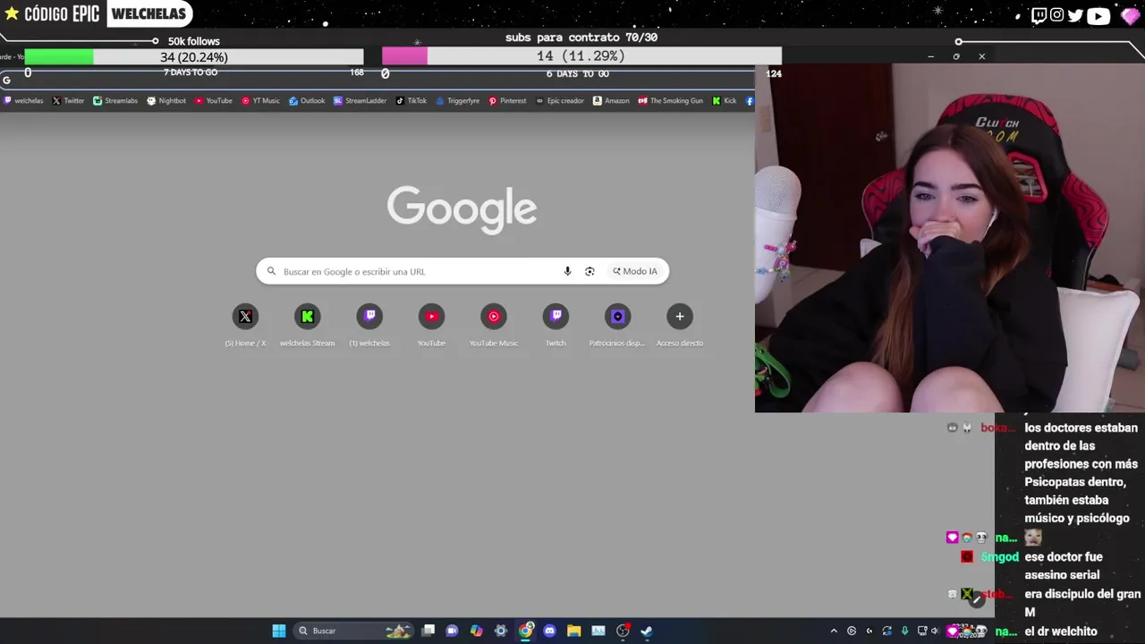Open the Twitter bookmark
1145x644 pixels.
(x=68, y=101)
